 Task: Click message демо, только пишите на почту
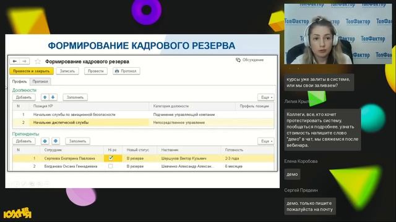[310, 206]
